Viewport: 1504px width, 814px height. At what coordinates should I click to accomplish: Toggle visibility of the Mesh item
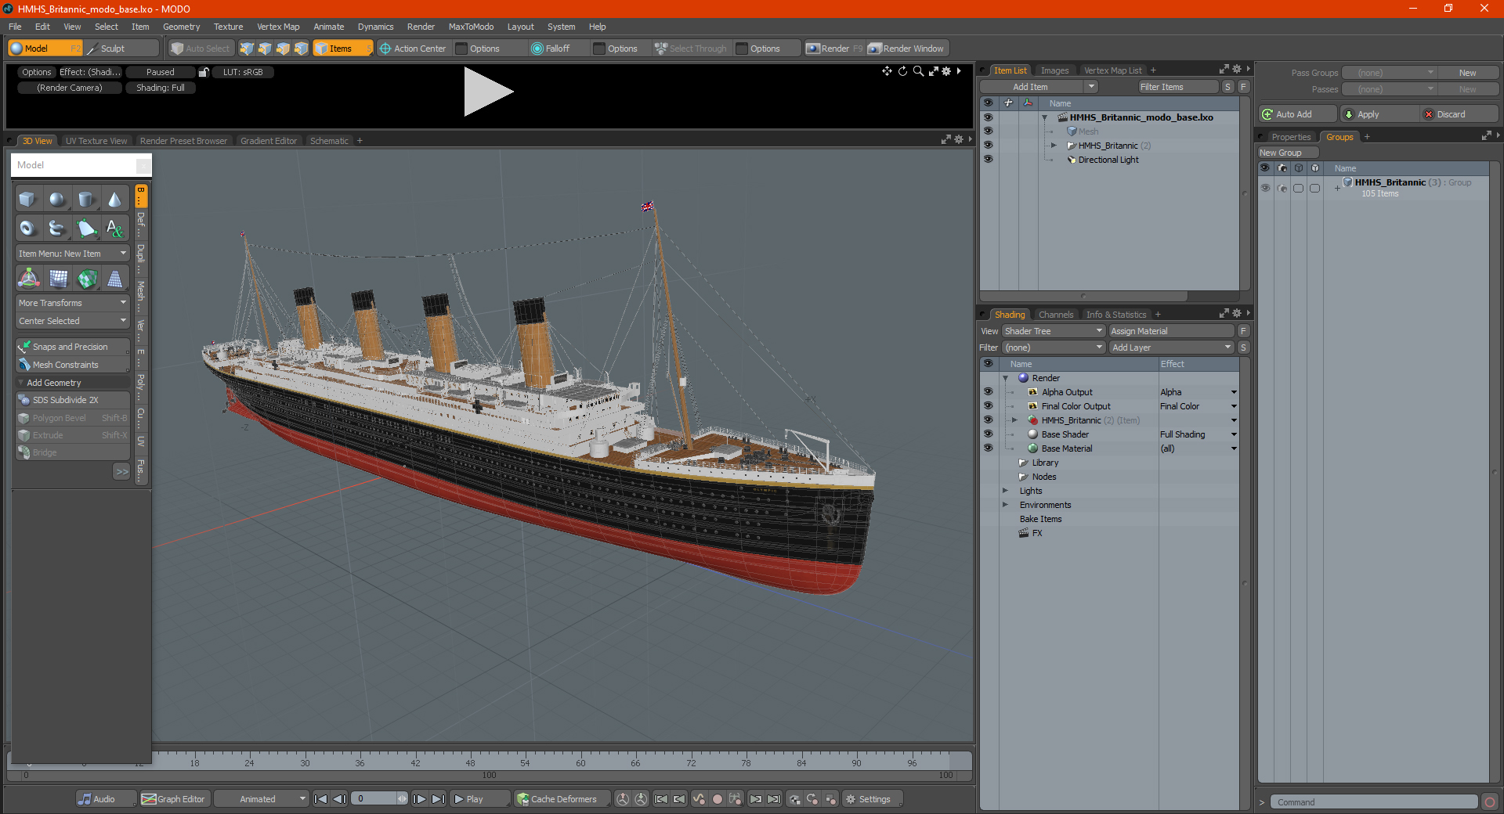(x=988, y=131)
